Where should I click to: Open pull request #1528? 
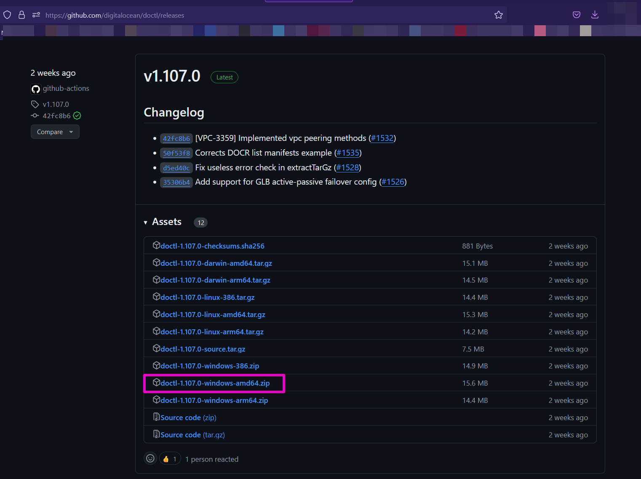pos(347,168)
